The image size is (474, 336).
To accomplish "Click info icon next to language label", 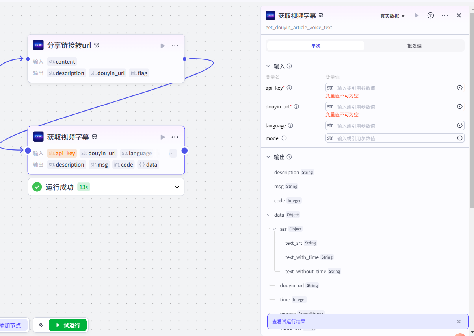I will coord(290,125).
